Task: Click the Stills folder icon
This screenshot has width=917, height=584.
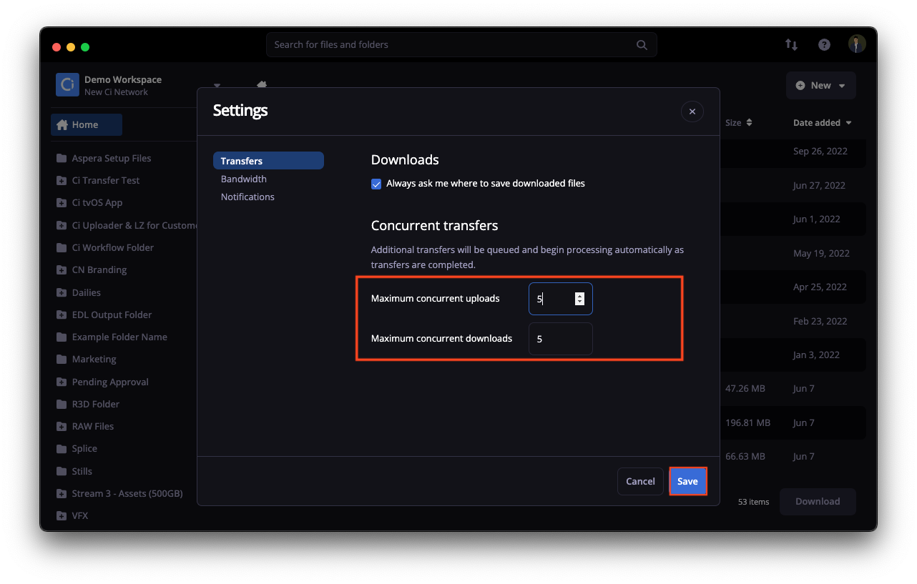Action: point(62,471)
